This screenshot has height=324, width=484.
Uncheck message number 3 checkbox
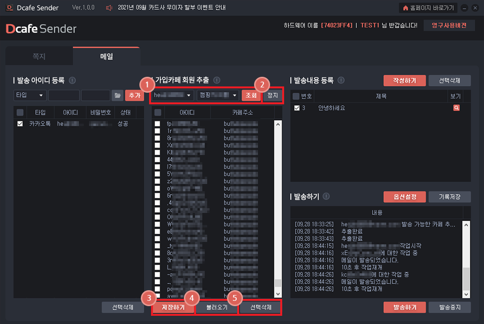(x=297, y=108)
